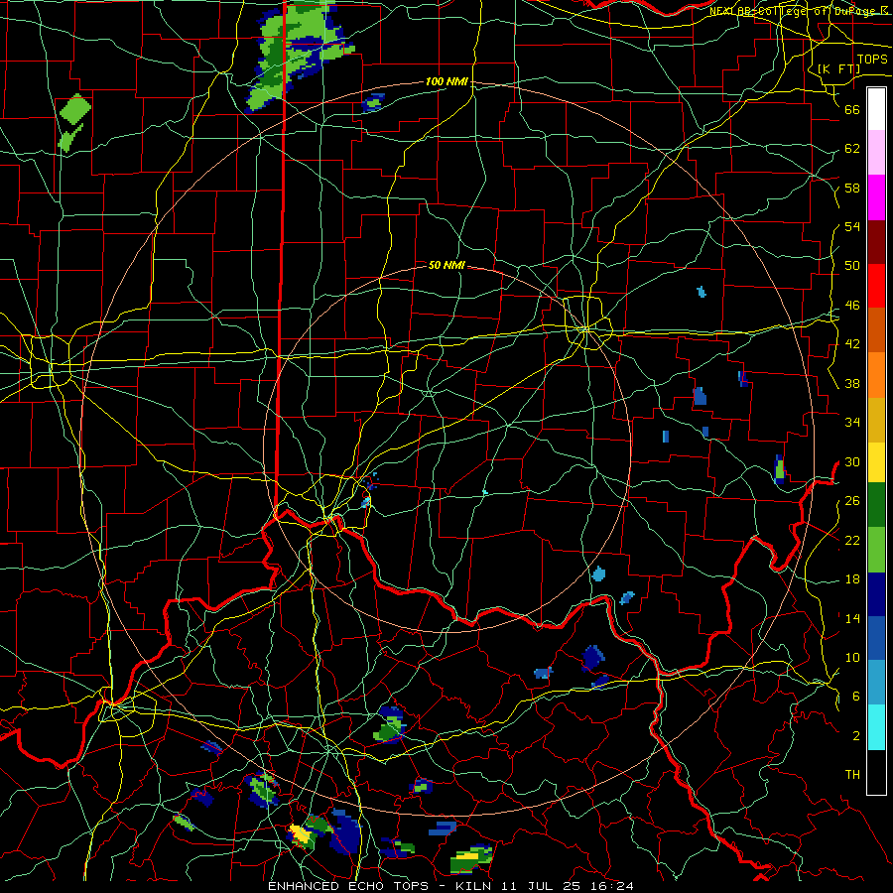893x893 pixels.
Task: Click the "50 NMI" range ring label
Action: coord(446,265)
